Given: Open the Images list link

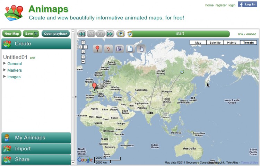Looking at the screenshot, I should click(14, 77).
